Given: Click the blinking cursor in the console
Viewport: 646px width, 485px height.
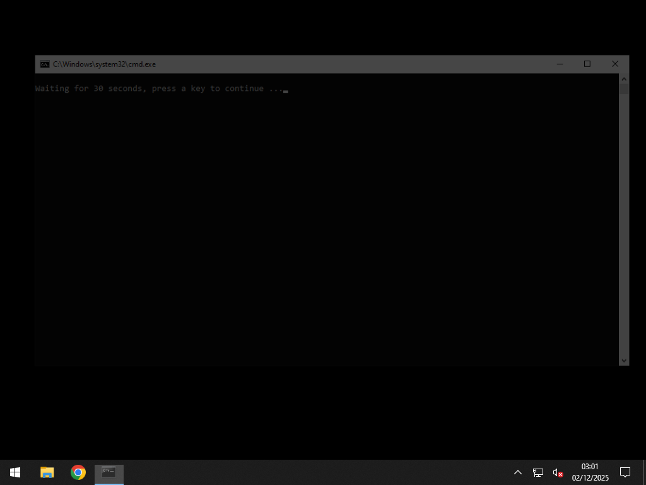Looking at the screenshot, I should click(286, 90).
